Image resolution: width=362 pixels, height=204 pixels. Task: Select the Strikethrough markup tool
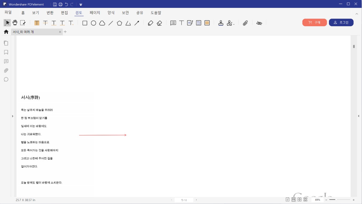pyautogui.click(x=45, y=23)
